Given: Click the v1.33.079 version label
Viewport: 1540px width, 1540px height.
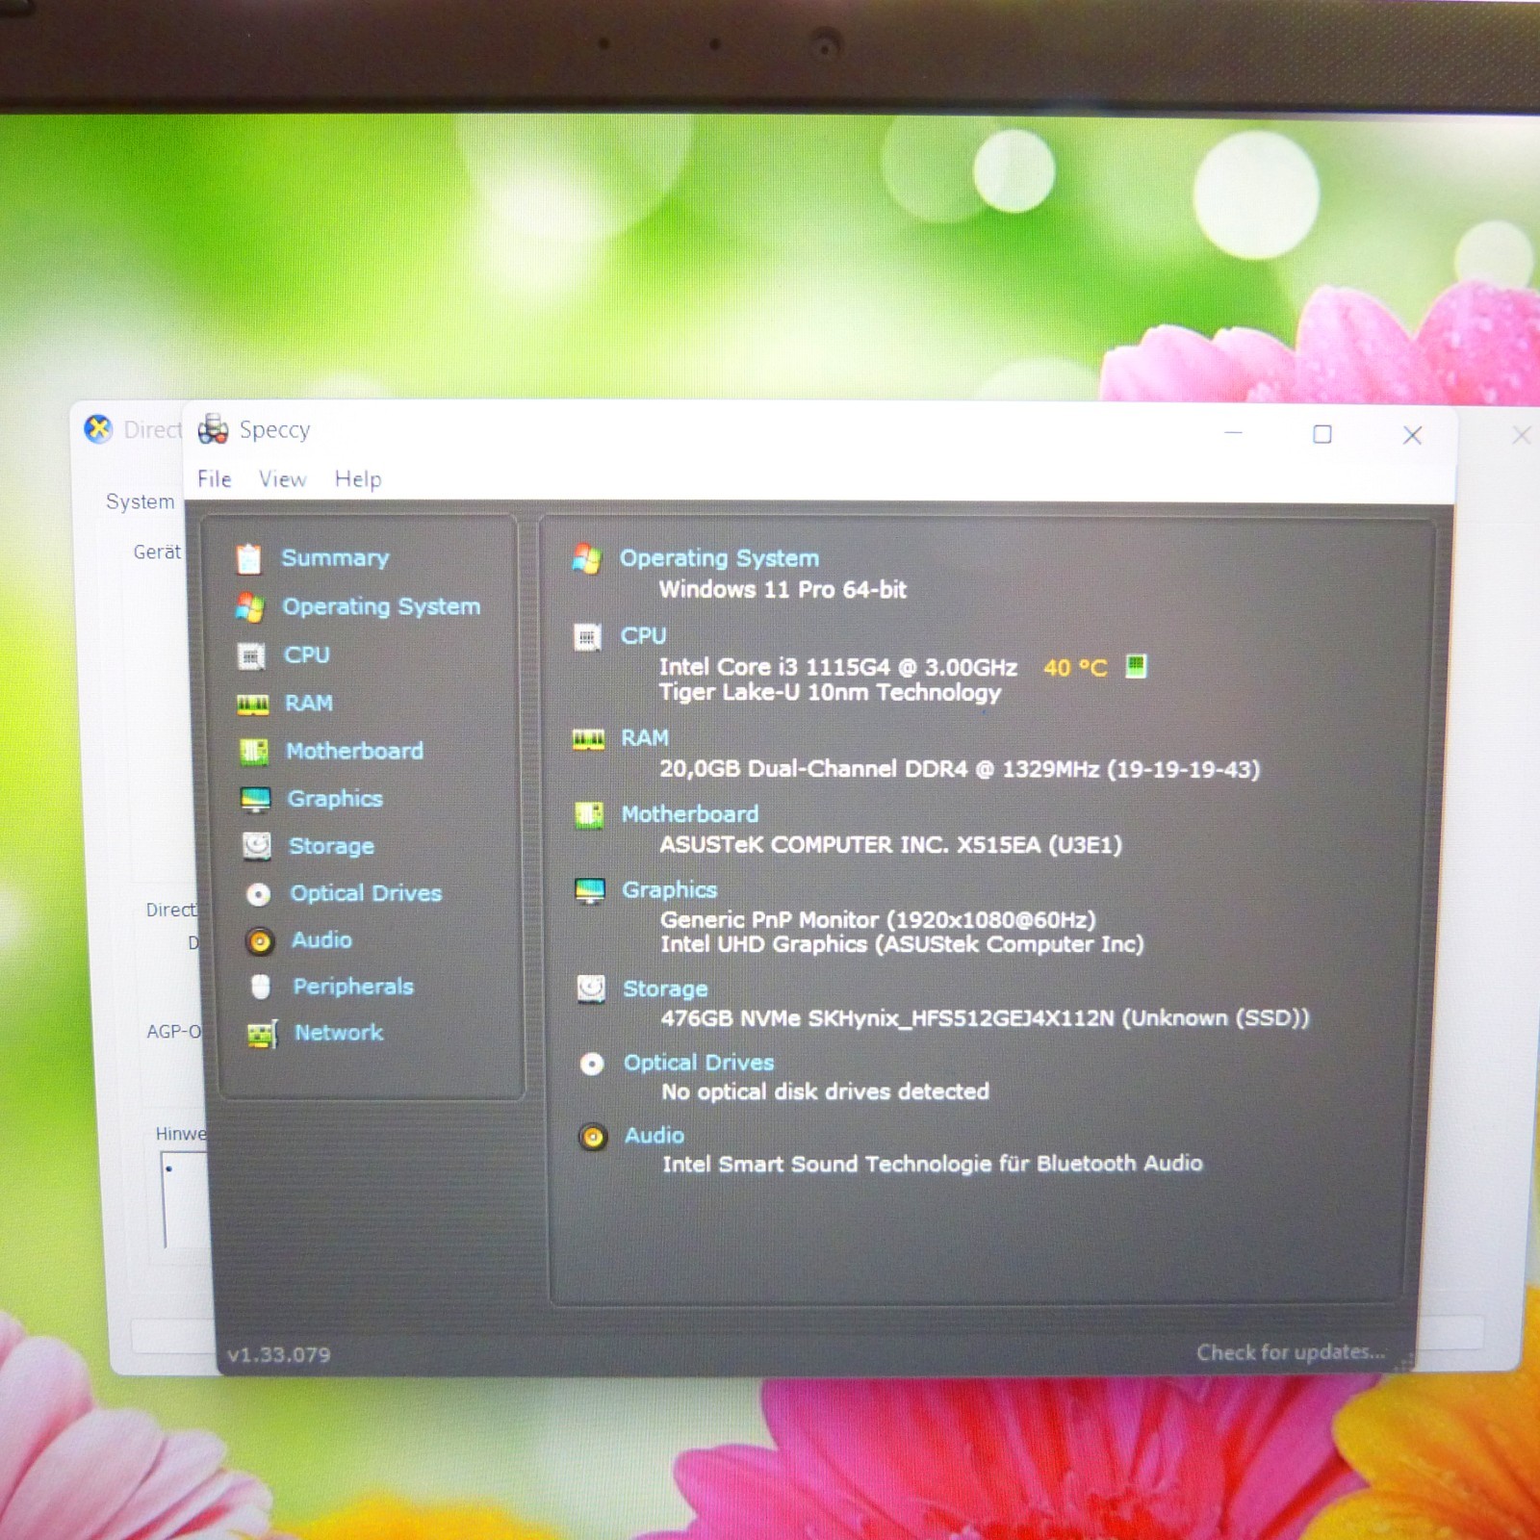Looking at the screenshot, I should 279,1355.
